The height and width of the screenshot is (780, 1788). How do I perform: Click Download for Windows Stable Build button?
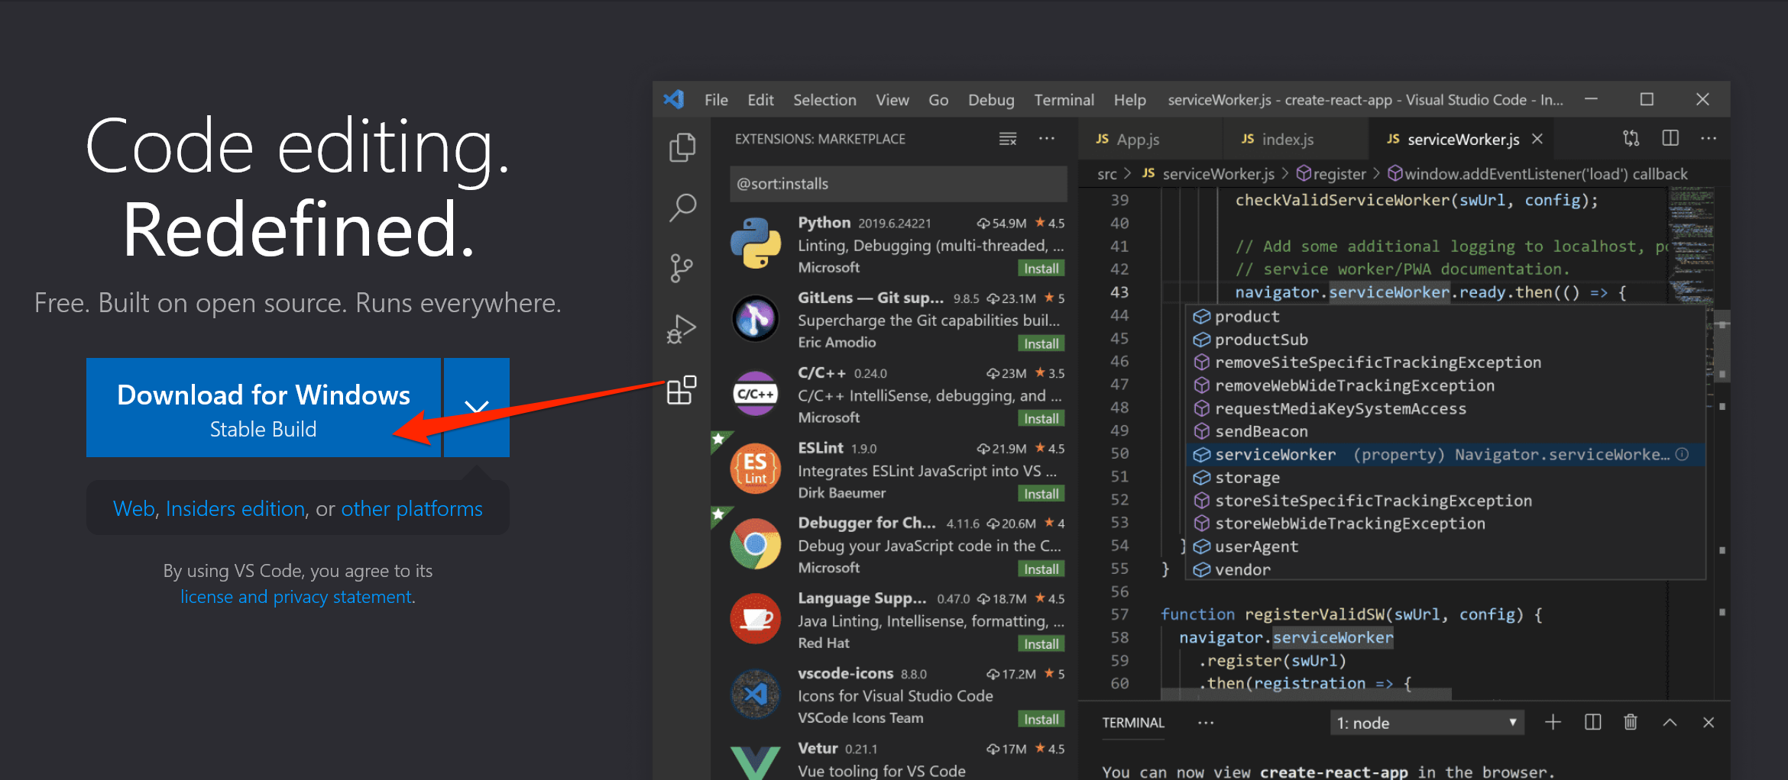tap(263, 408)
